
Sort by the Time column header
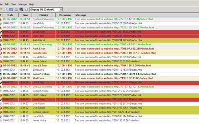click(25, 15)
